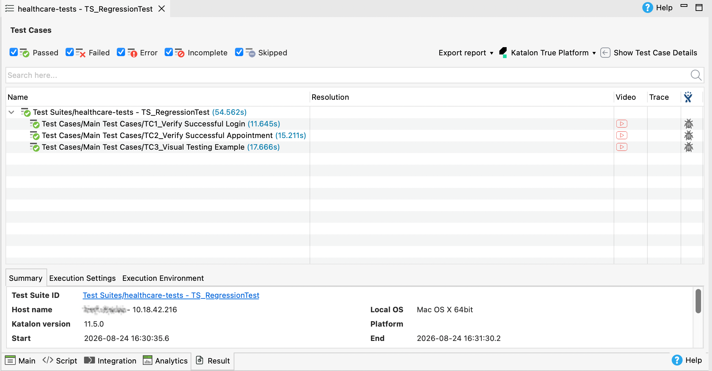Open the Katalon True Platform dropdown
This screenshot has height=371, width=712.
[x=553, y=53]
